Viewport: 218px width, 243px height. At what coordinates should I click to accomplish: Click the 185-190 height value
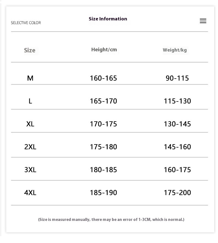103,193
